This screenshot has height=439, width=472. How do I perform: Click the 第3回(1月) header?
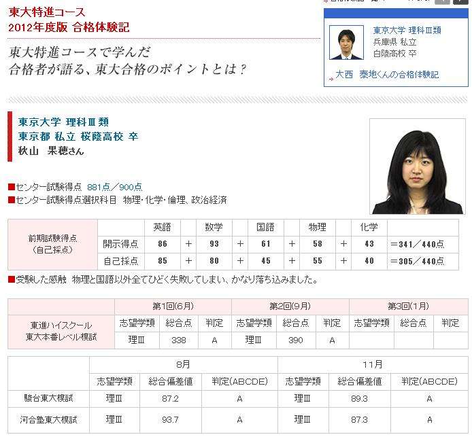tap(408, 306)
